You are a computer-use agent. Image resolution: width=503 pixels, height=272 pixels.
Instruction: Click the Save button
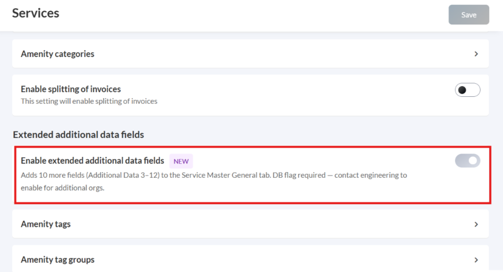pos(468,15)
